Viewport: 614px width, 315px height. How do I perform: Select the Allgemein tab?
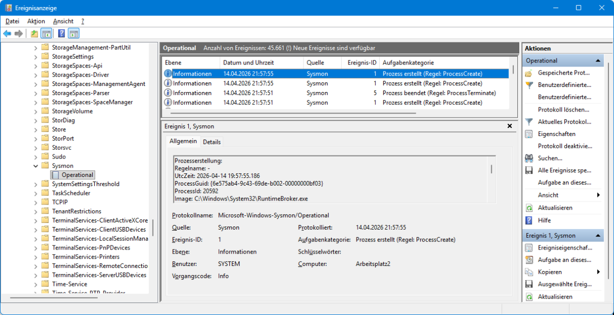click(183, 141)
